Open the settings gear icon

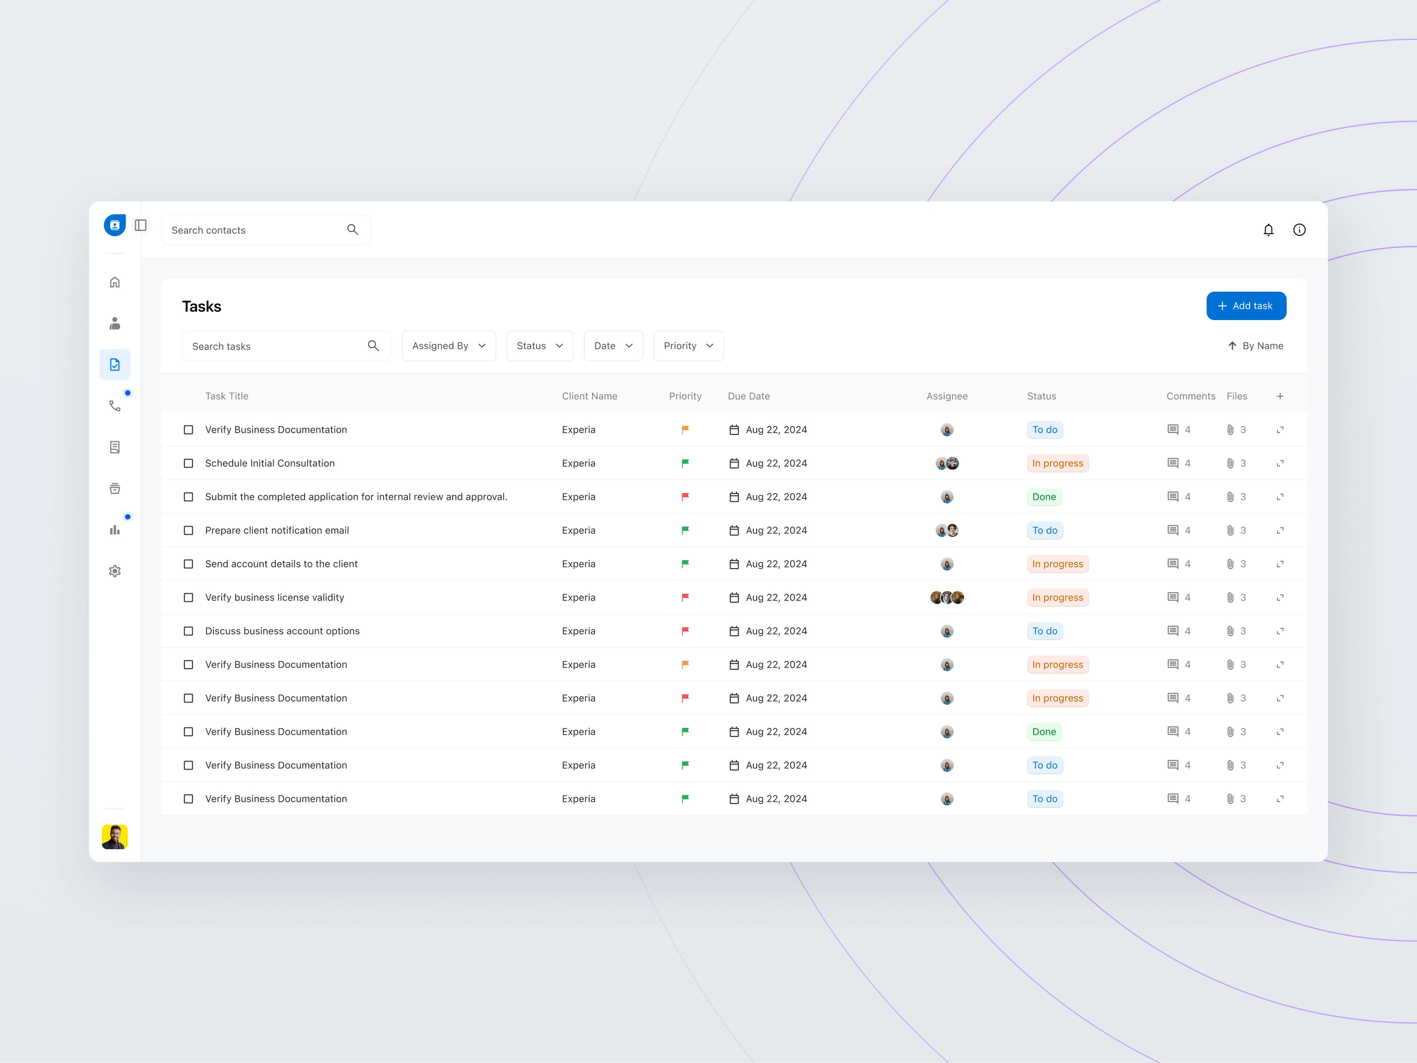click(116, 570)
